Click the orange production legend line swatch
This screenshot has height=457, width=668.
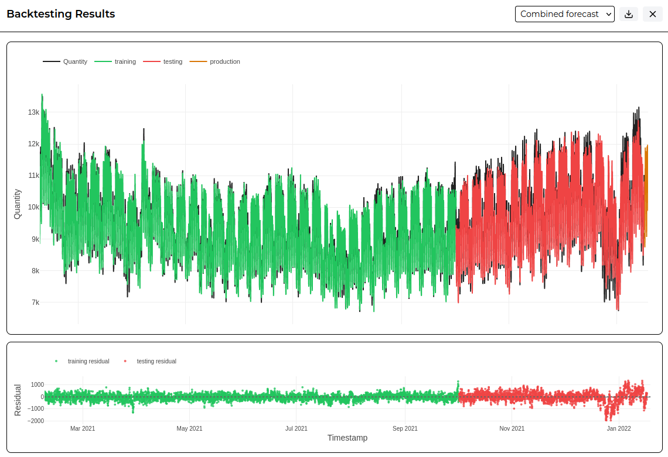tap(198, 61)
